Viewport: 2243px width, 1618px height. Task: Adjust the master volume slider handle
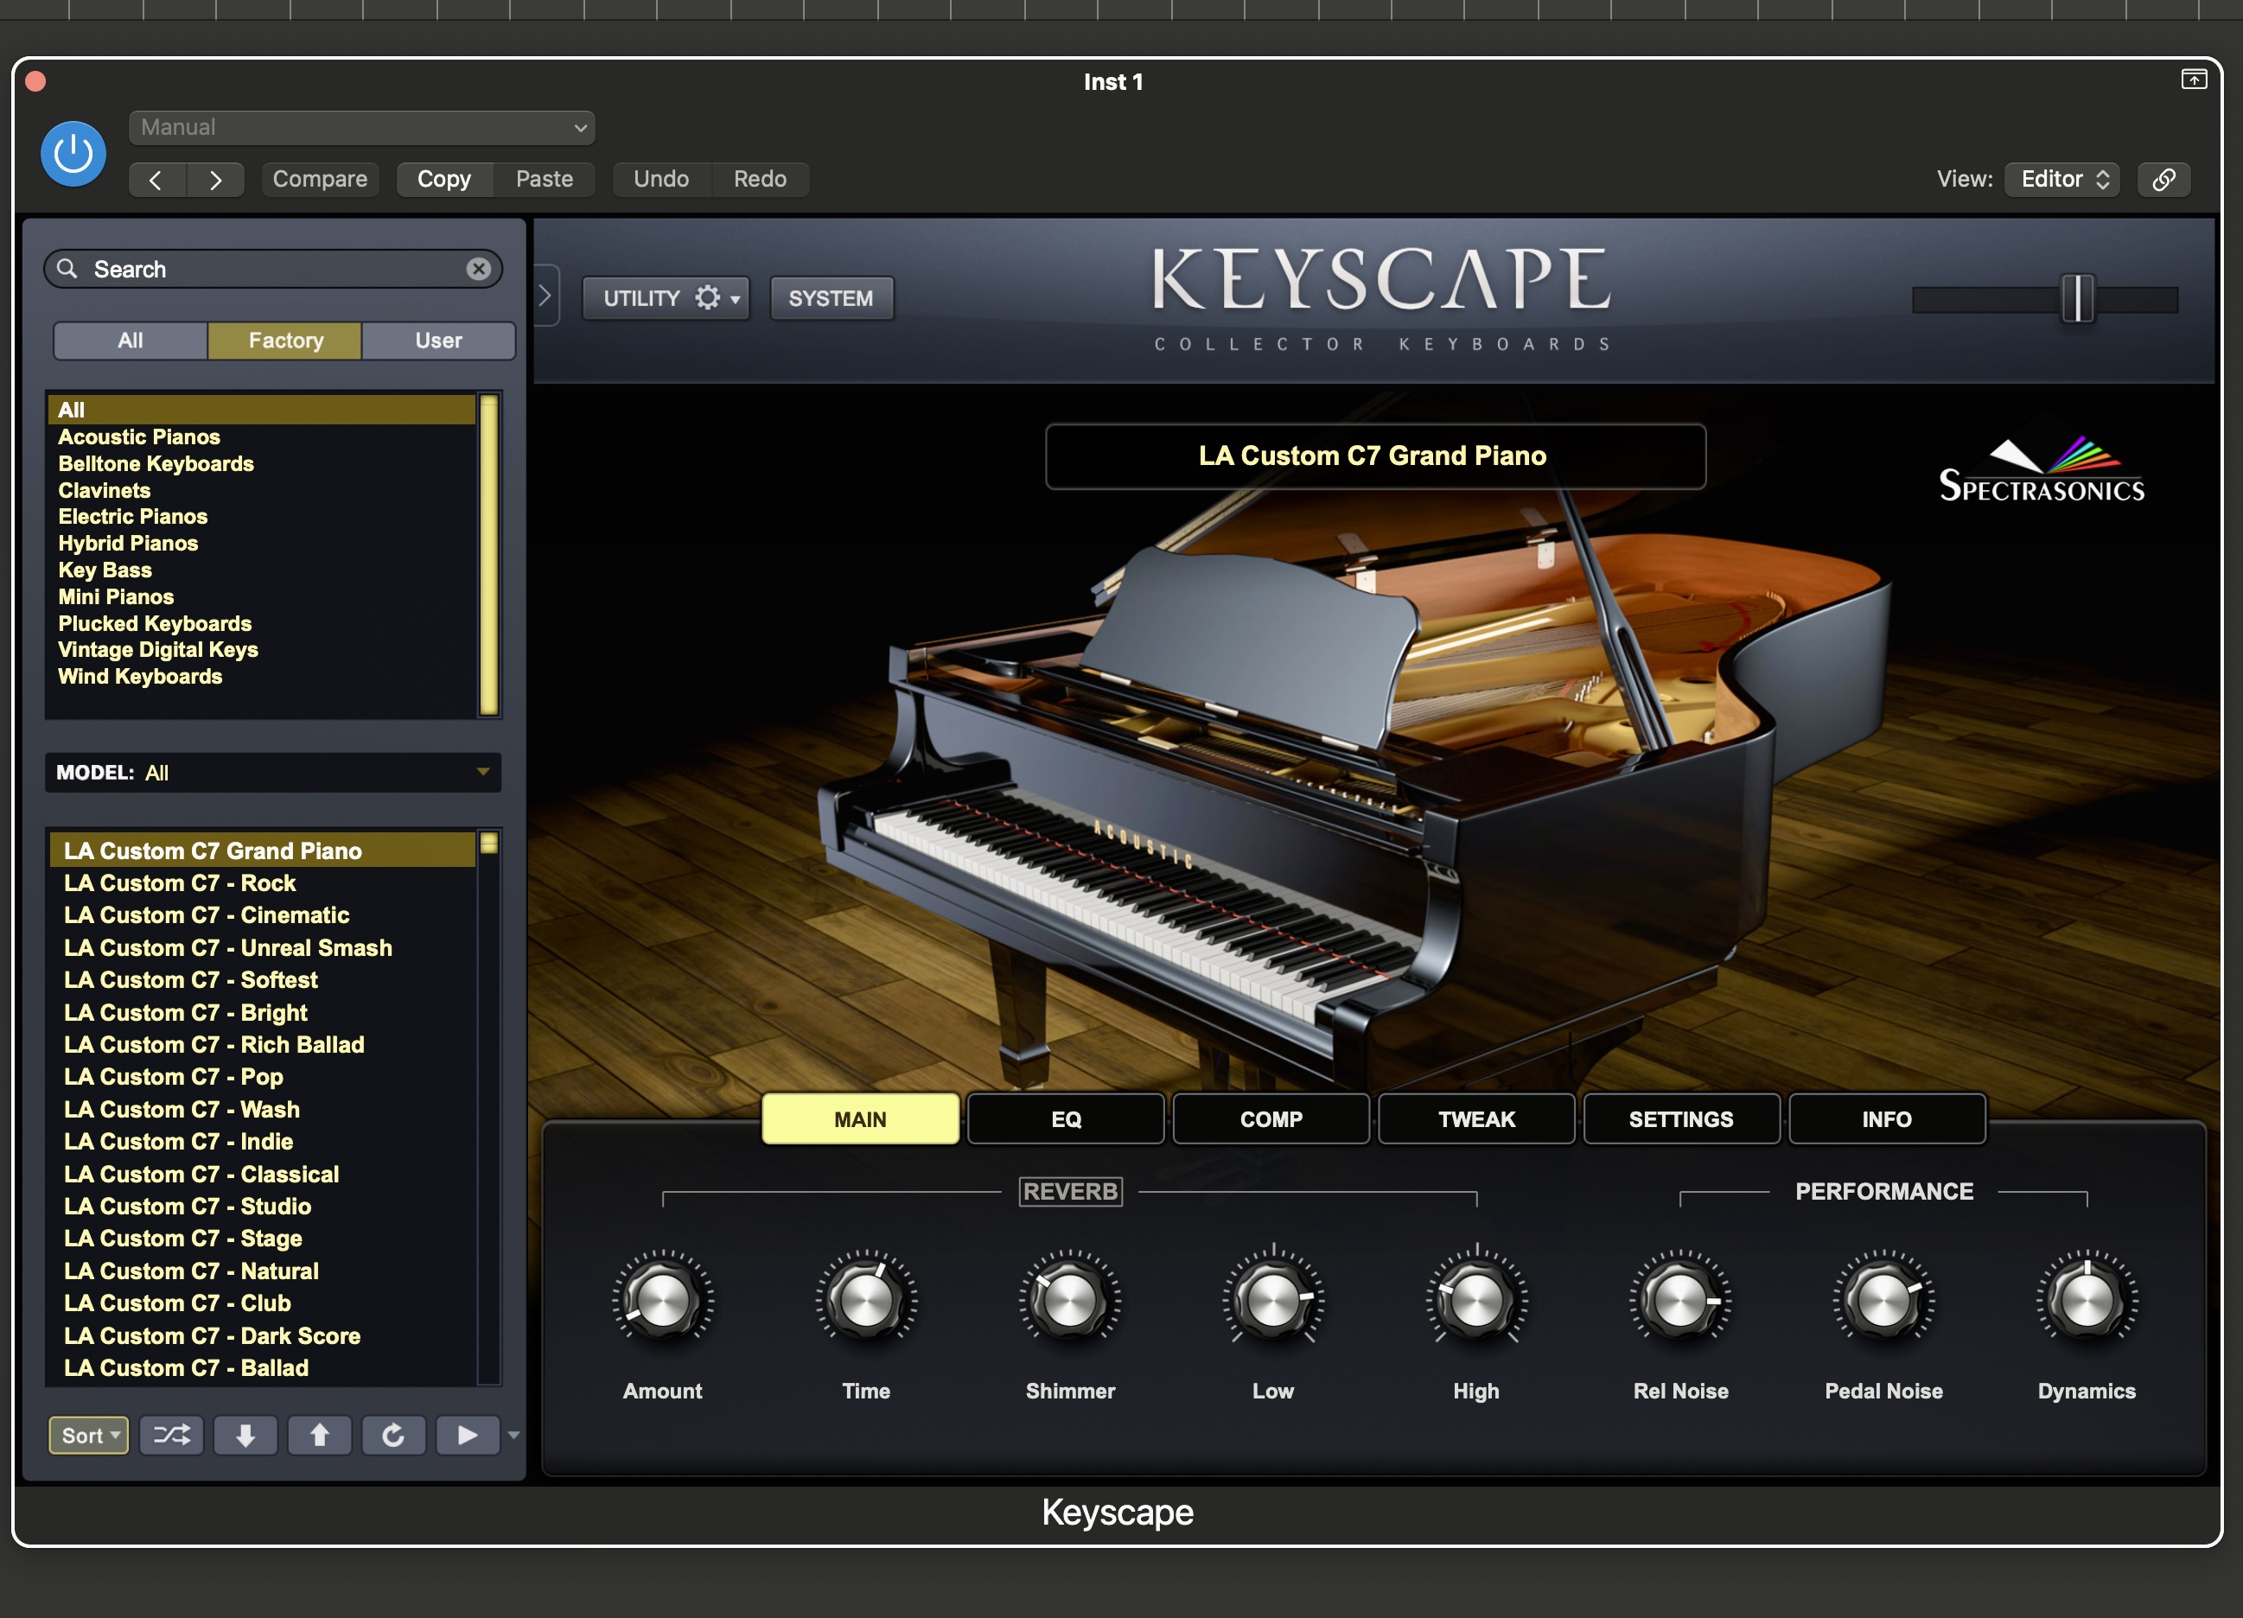(2077, 299)
